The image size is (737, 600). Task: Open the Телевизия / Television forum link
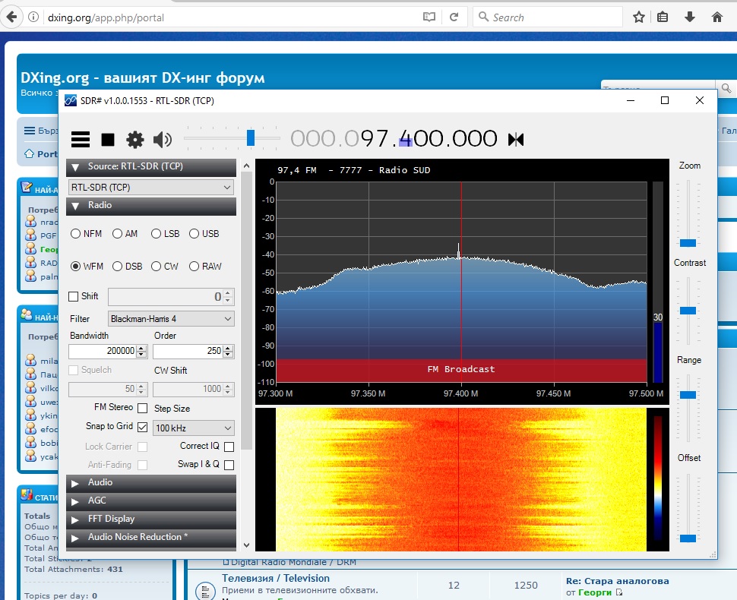276,578
